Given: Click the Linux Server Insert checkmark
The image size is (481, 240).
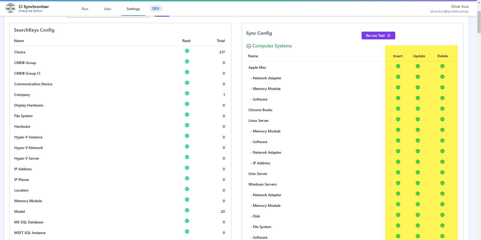Looking at the screenshot, I should 398,119.
